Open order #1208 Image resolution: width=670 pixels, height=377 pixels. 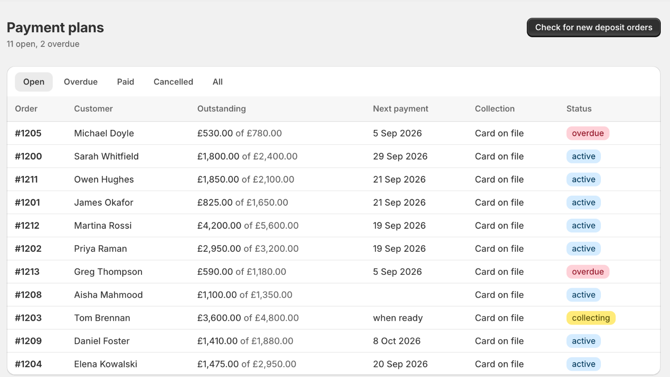click(x=28, y=294)
